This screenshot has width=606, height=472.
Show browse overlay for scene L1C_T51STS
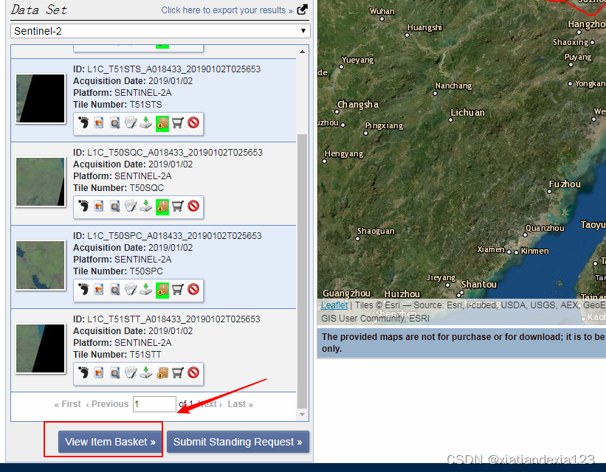point(99,123)
